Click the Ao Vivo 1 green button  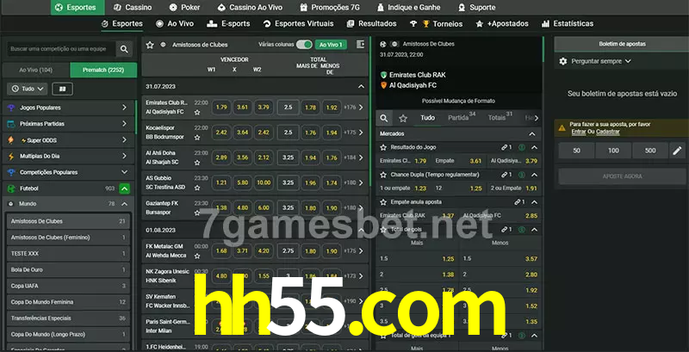(x=331, y=45)
